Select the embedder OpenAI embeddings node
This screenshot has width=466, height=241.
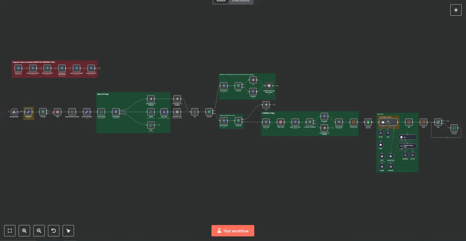(405, 155)
